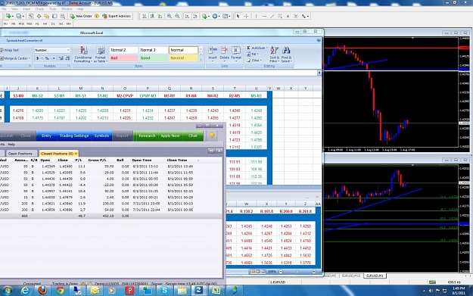Pick the Horizontal line drawing tool
The width and height of the screenshot is (473, 296).
(264, 16)
